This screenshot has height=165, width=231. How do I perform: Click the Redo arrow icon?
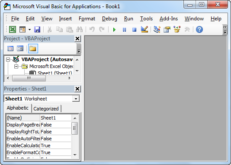(x=102, y=29)
